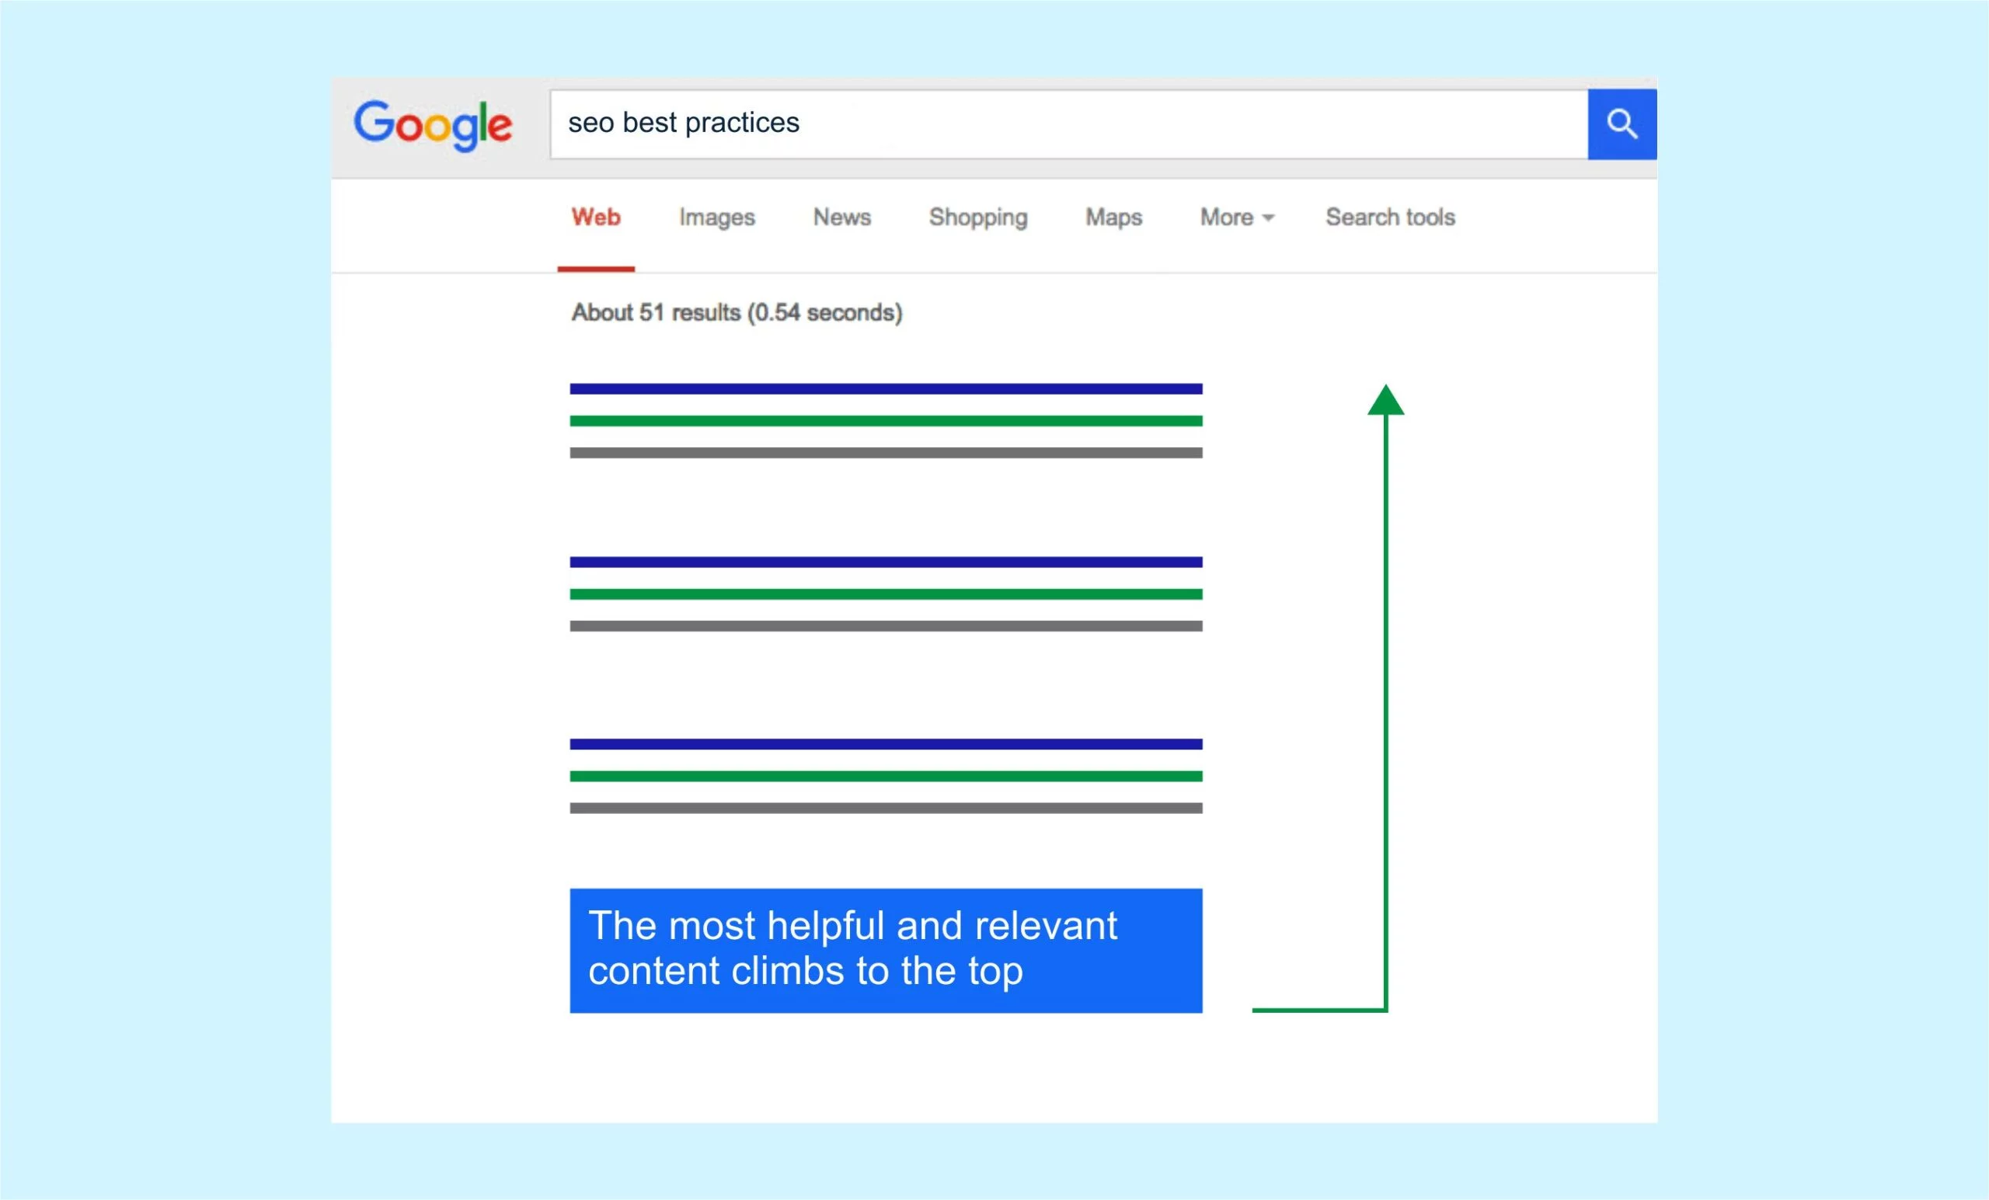Focus the search box with seo best practices
Viewport: 1989px width, 1200px height.
click(x=1069, y=124)
